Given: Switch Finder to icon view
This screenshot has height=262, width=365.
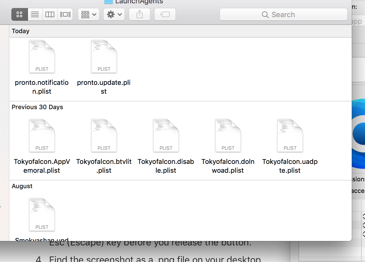Looking at the screenshot, I should (19, 14).
